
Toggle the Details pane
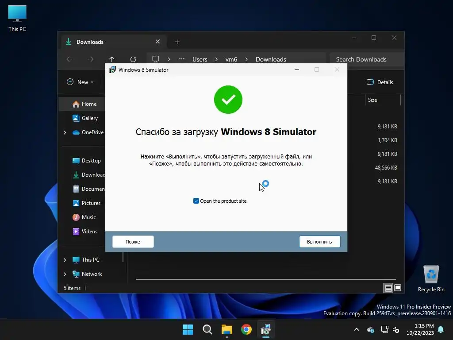[x=380, y=82]
